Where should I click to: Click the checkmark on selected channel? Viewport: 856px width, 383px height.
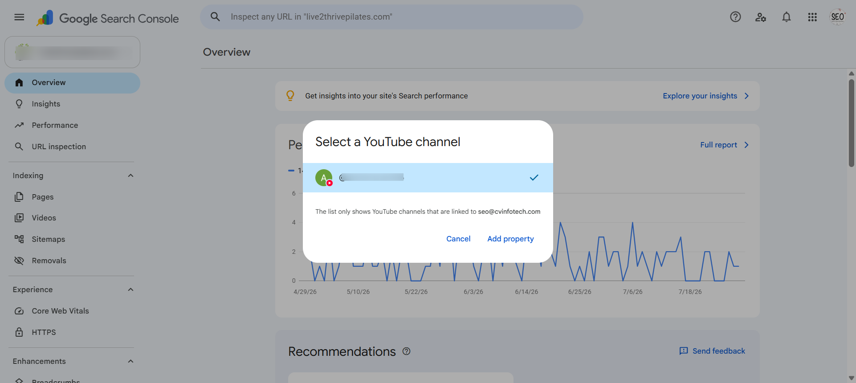tap(534, 177)
